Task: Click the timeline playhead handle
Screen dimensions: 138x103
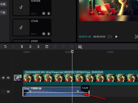Action: (72, 51)
